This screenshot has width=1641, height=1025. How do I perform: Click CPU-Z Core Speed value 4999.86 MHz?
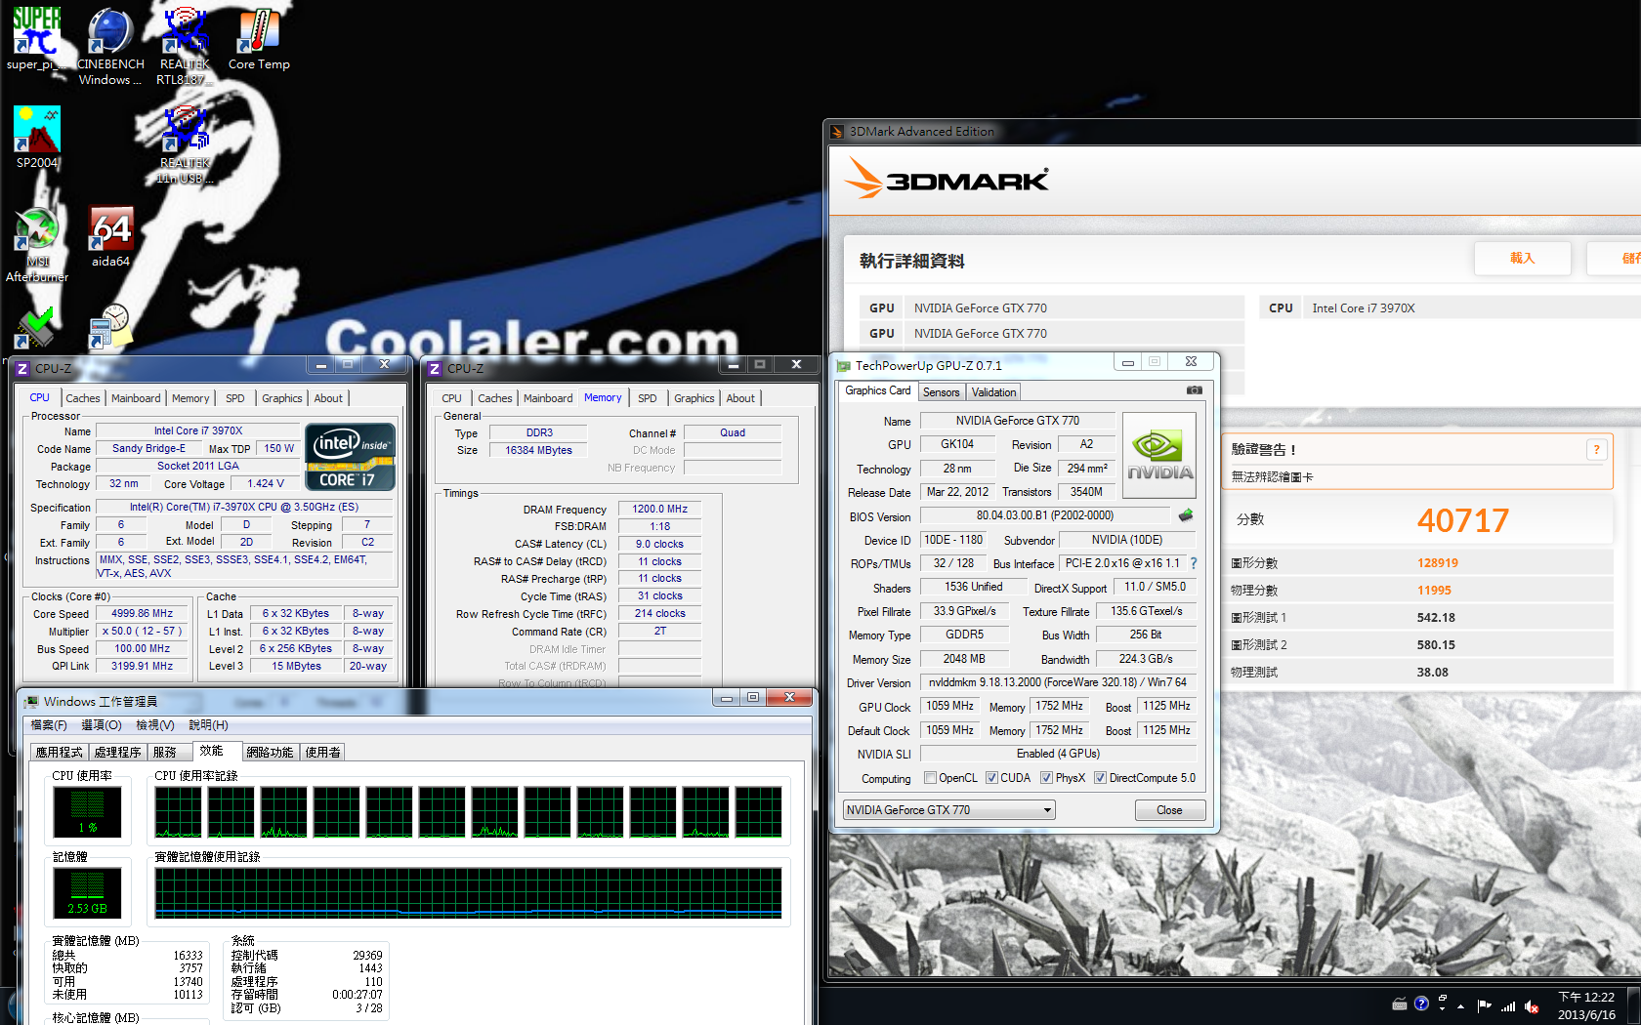(x=142, y=614)
